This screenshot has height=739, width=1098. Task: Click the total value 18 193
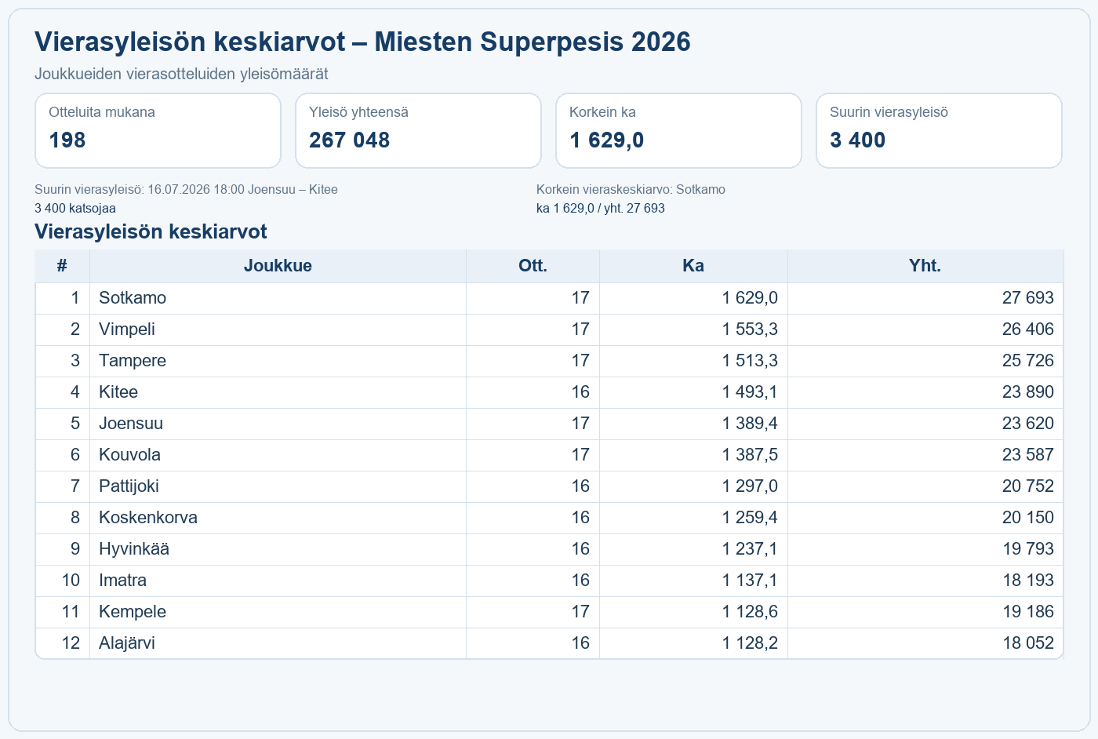pos(1028,581)
